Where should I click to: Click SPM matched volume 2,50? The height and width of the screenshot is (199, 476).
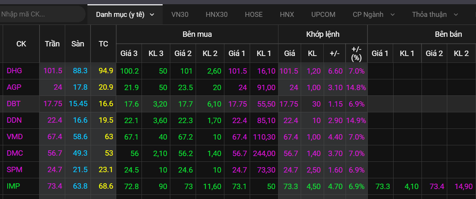coord(314,169)
